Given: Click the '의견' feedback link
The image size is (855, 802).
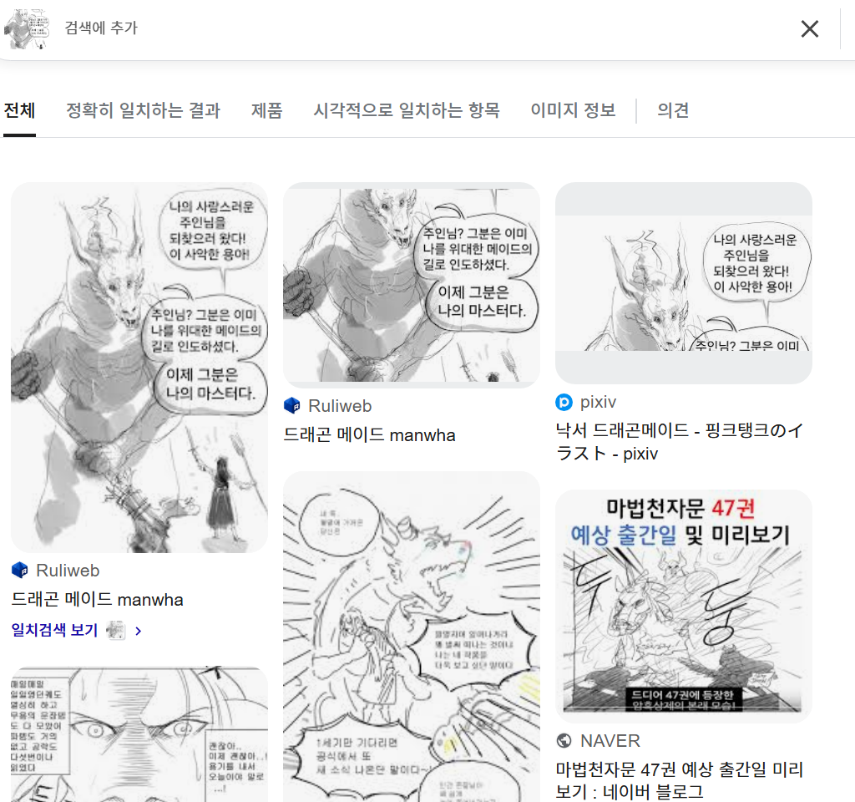Looking at the screenshot, I should click(x=673, y=110).
